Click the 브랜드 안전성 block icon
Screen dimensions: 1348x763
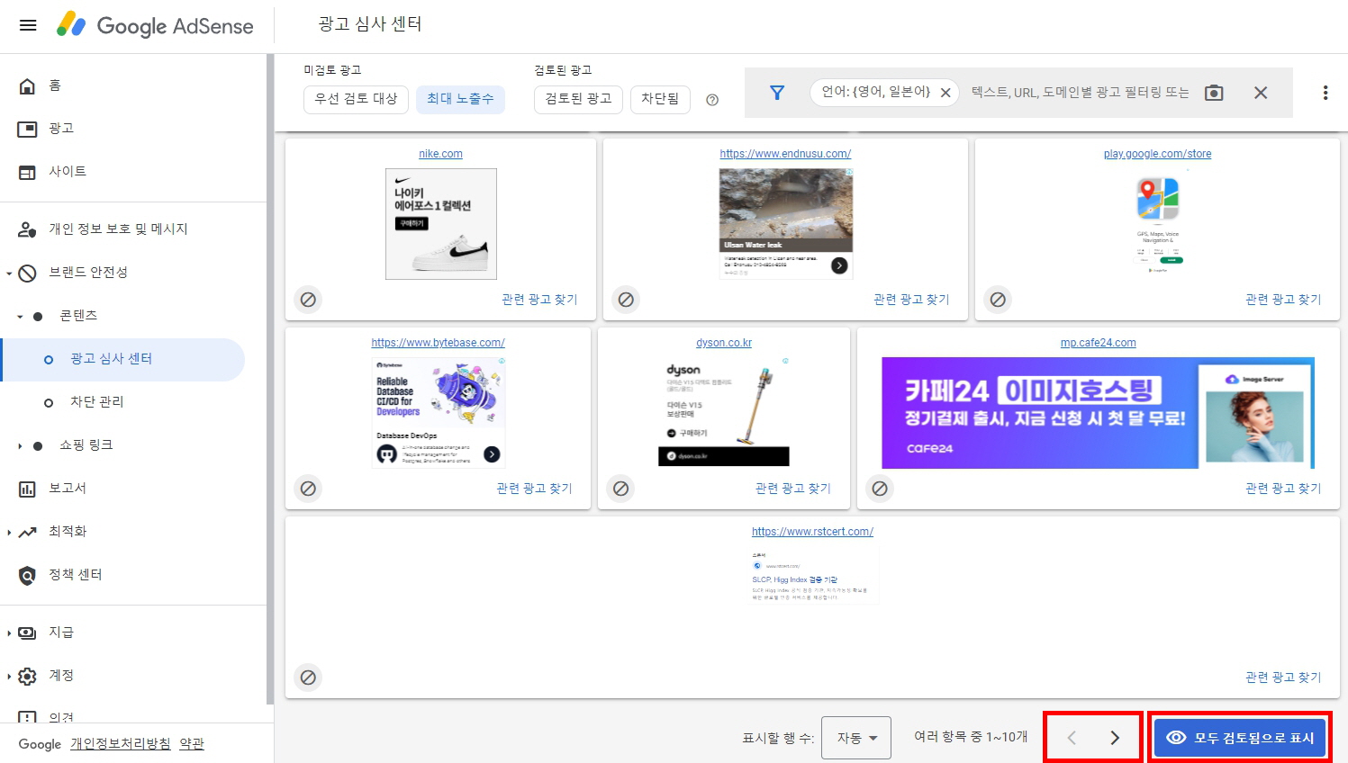(28, 273)
